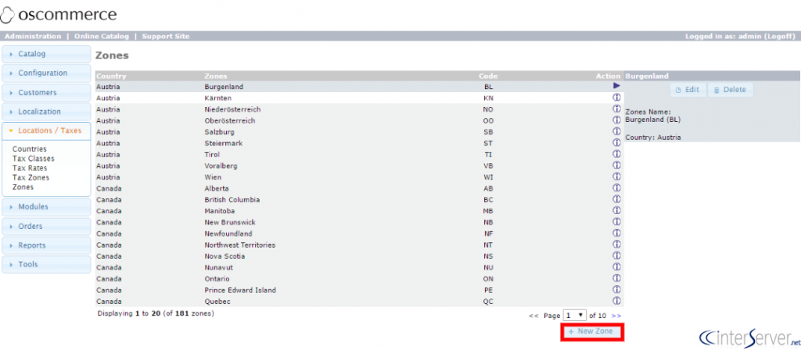This screenshot has width=801, height=350.
Task: Click the osCommerce logo
Action: click(58, 15)
